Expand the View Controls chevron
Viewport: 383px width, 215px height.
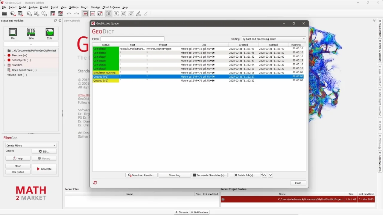point(374,21)
